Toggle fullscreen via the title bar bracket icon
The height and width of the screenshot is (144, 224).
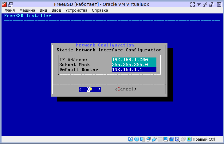[x=193, y=5]
